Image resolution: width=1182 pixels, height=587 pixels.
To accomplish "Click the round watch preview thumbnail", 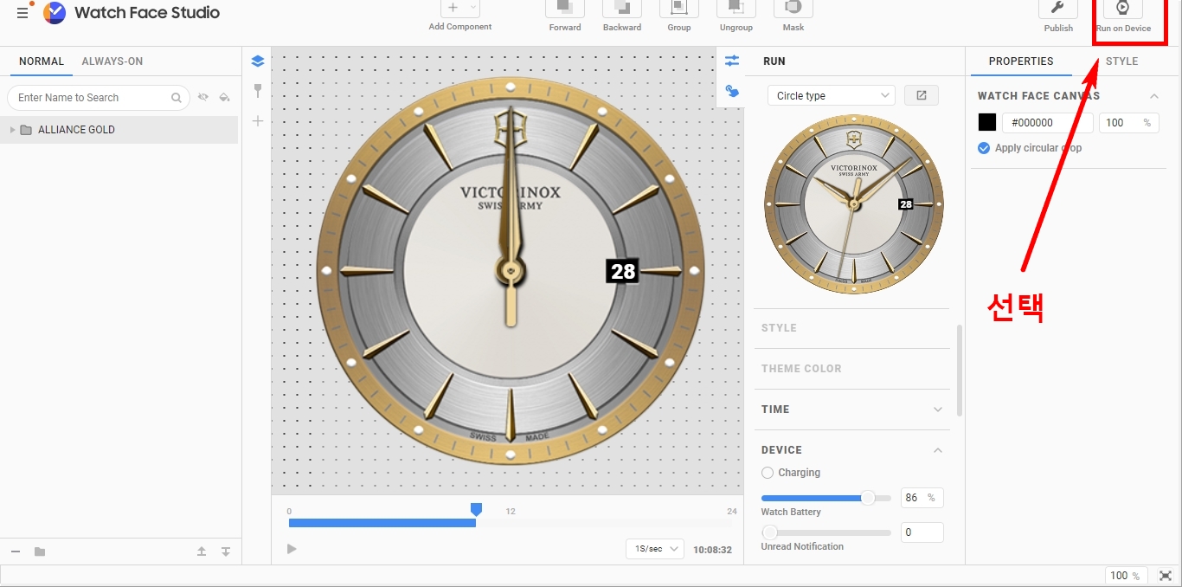I will tap(853, 204).
